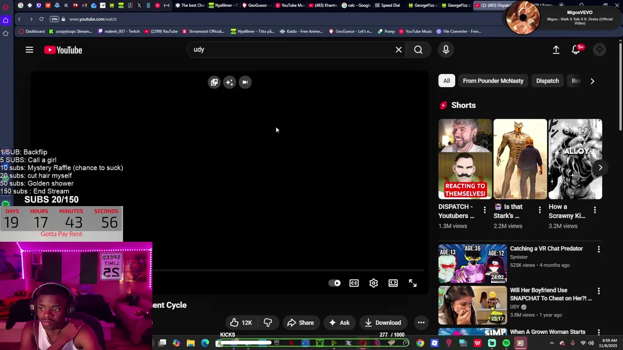Image resolution: width=623 pixels, height=350 pixels.
Task: Open Copilot from the taskbar
Action: (176, 343)
